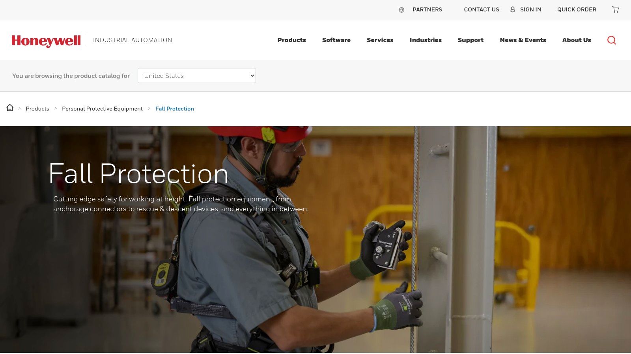Open the Industries menu
Screen dimensions: 631x354
pos(426,40)
